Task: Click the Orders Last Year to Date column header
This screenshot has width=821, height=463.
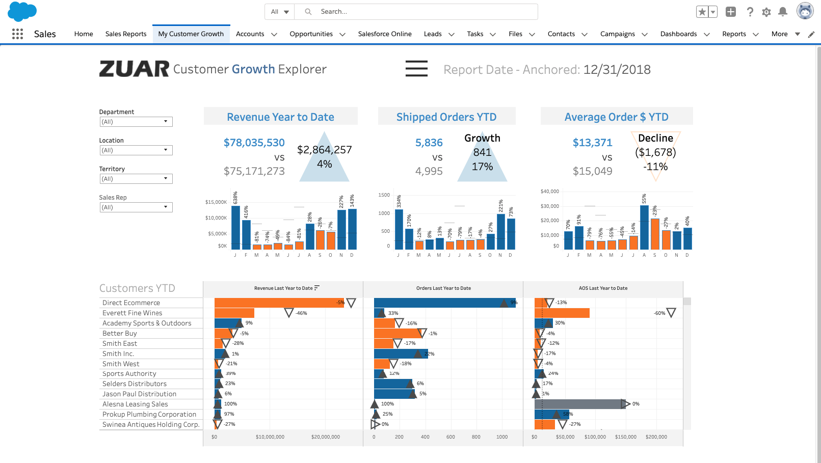Action: point(443,288)
